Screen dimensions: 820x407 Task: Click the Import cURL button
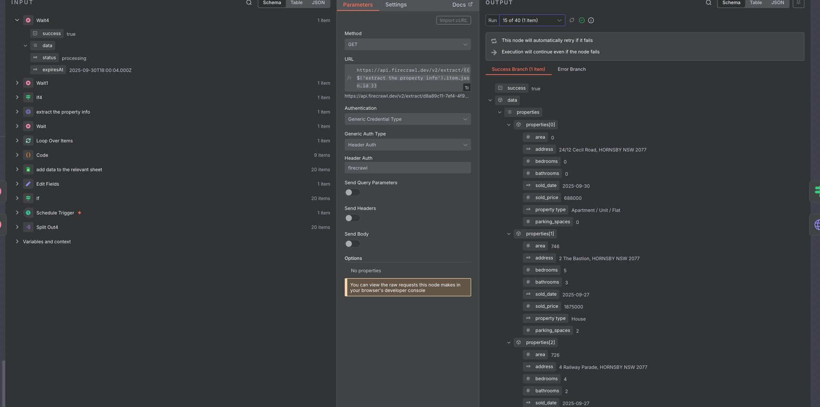453,21
